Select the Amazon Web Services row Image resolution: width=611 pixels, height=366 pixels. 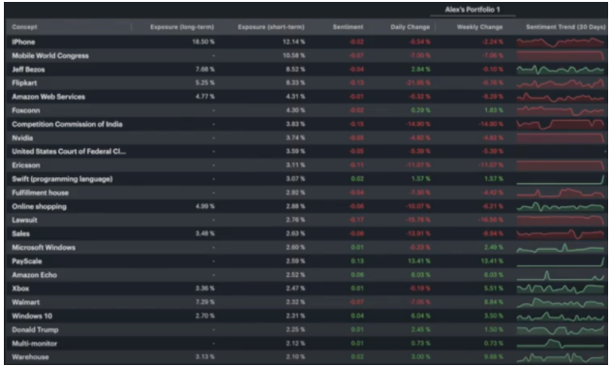point(307,97)
